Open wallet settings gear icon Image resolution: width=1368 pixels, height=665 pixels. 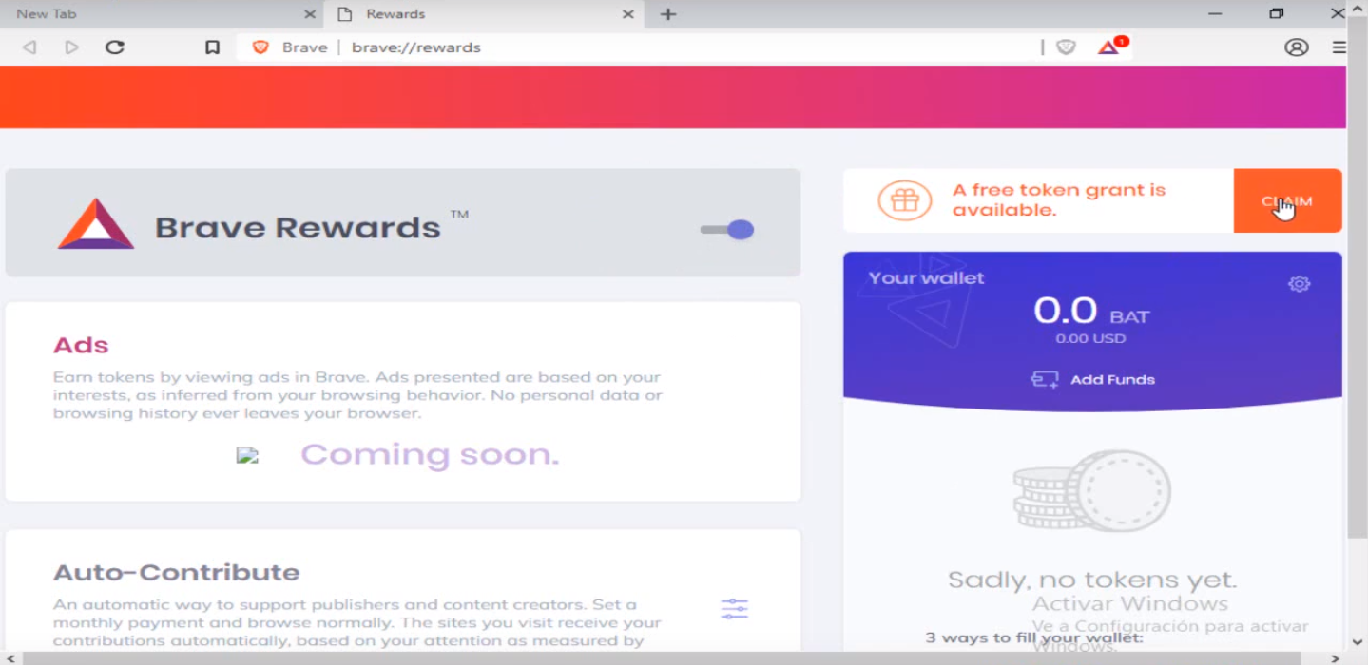pyautogui.click(x=1299, y=283)
